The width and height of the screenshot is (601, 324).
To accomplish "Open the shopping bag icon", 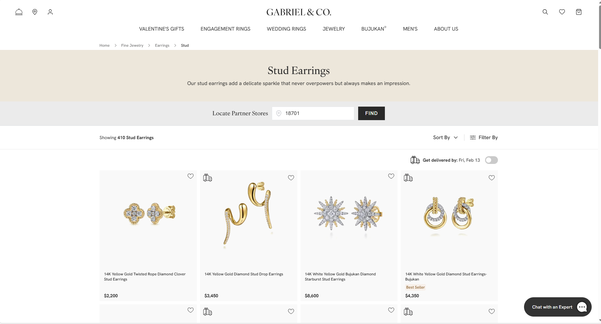I will pyautogui.click(x=579, y=12).
